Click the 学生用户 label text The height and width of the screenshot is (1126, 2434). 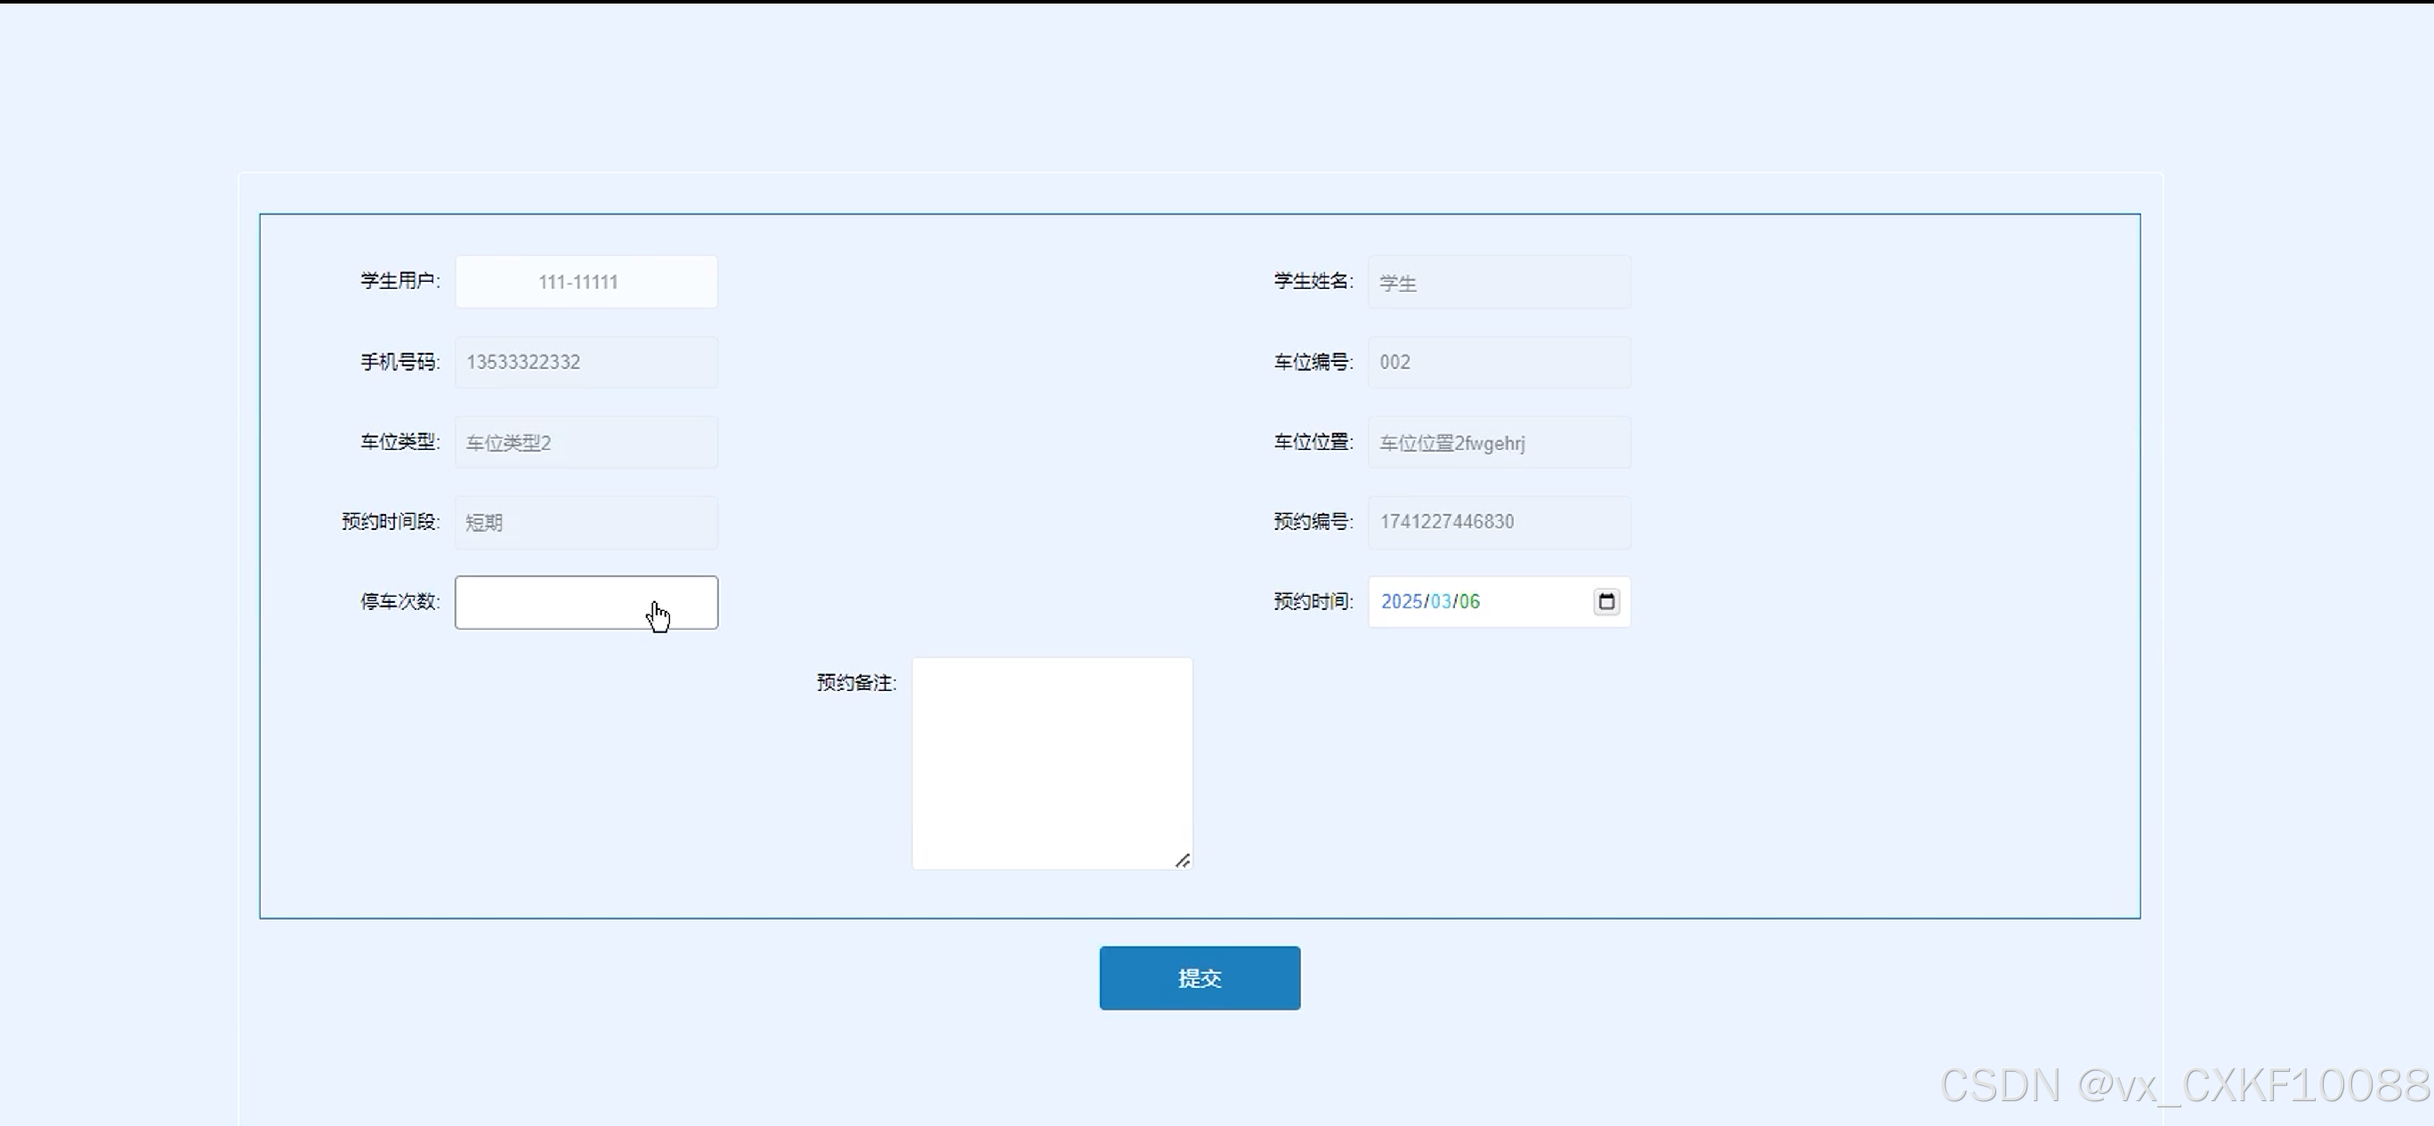click(x=400, y=280)
